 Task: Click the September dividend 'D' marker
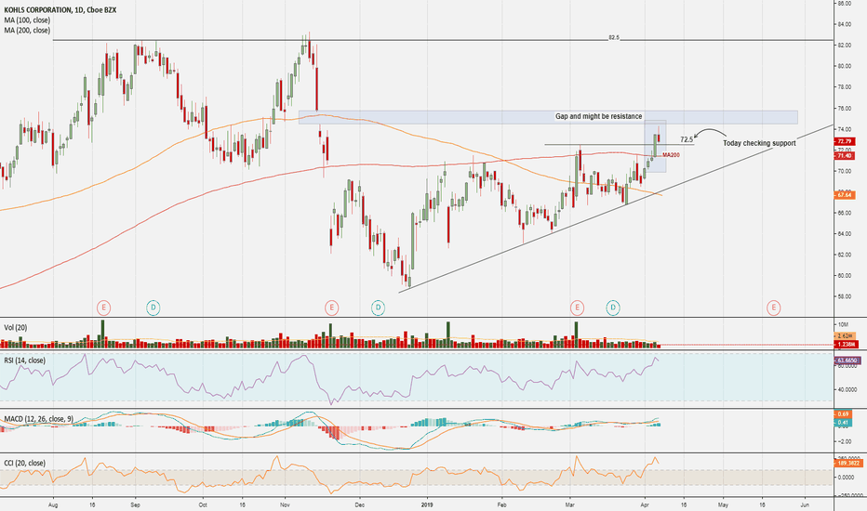click(153, 308)
